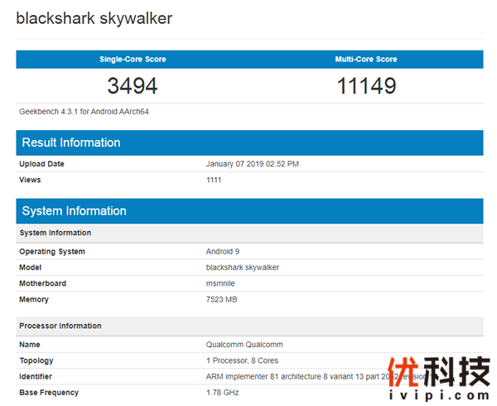Image resolution: width=497 pixels, height=406 pixels.
Task: Click the Identifier label
Action: coord(36,376)
